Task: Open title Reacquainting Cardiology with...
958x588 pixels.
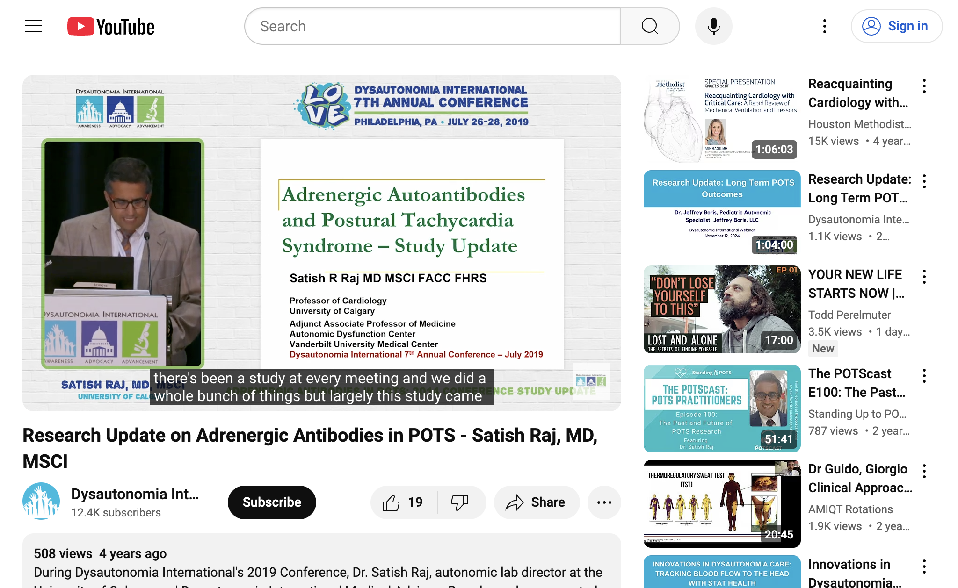Action: (x=858, y=93)
